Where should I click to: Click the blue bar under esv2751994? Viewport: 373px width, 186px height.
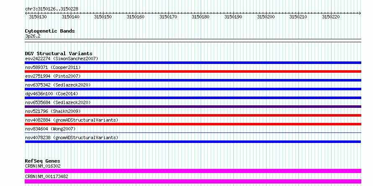tap(193, 80)
